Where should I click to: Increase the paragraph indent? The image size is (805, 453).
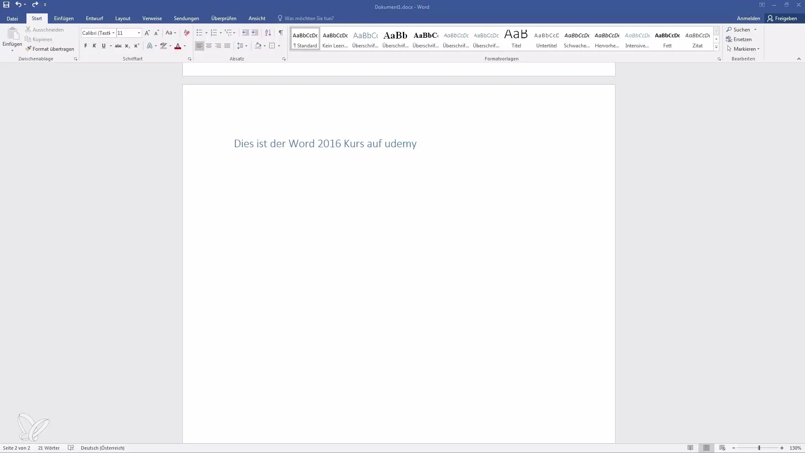[255, 33]
